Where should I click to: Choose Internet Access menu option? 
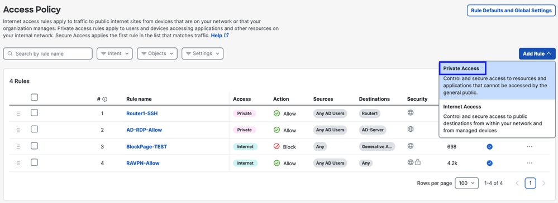tap(497, 118)
